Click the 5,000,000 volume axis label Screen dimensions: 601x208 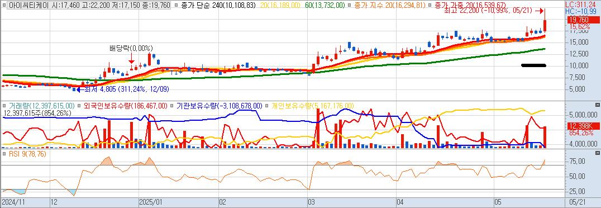pyautogui.click(x=583, y=115)
